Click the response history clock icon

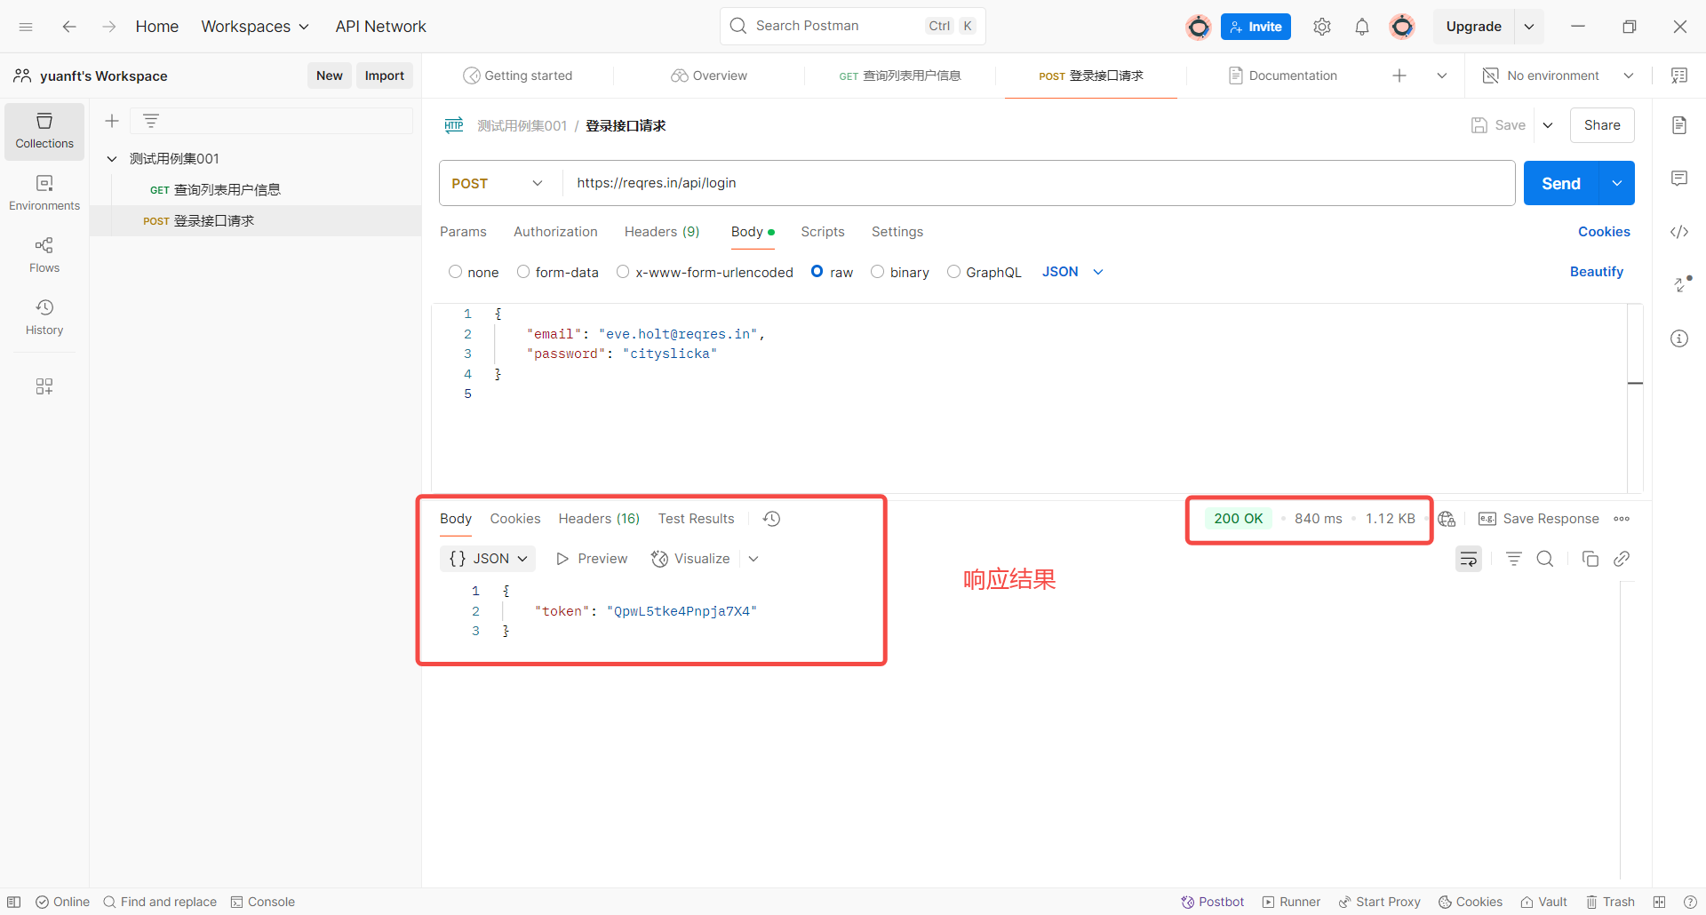coord(771,519)
